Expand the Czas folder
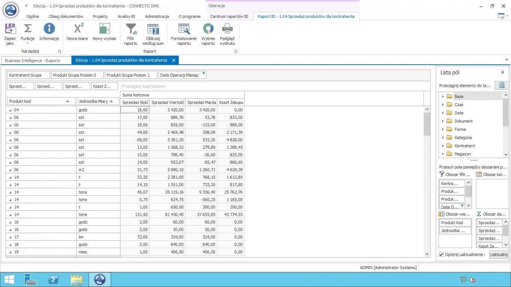 pos(443,105)
